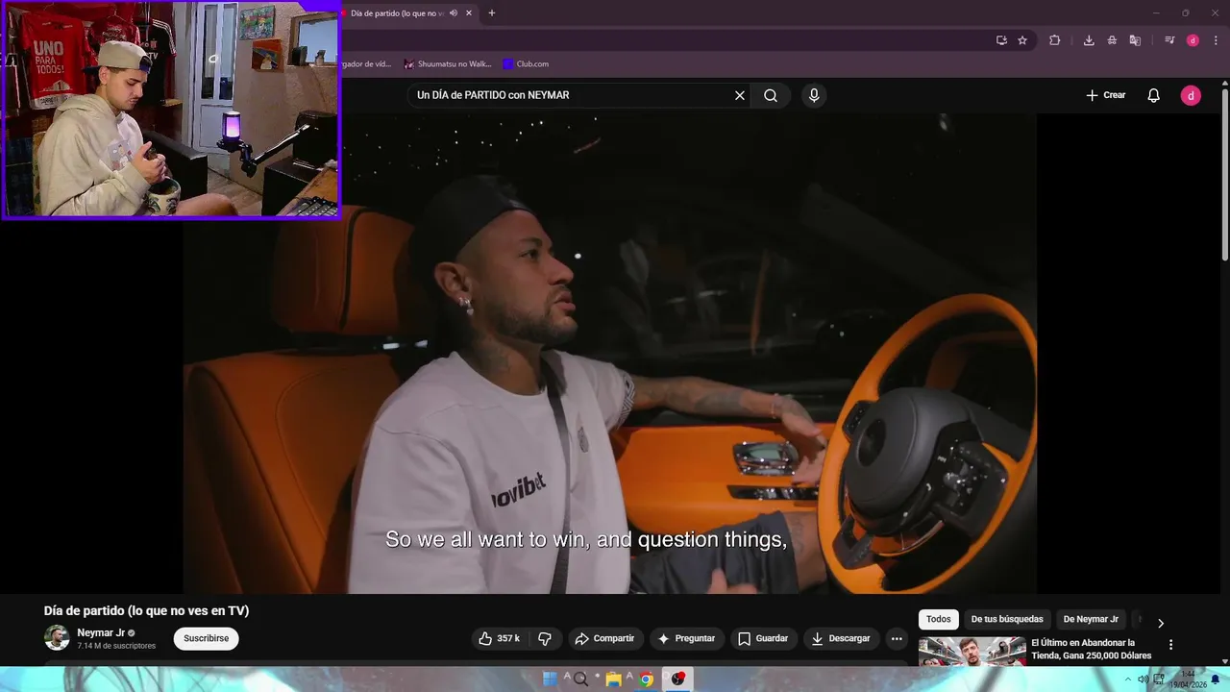Open the media controls icon in Chrome toolbar
1230x692 pixels.
[x=1169, y=40]
